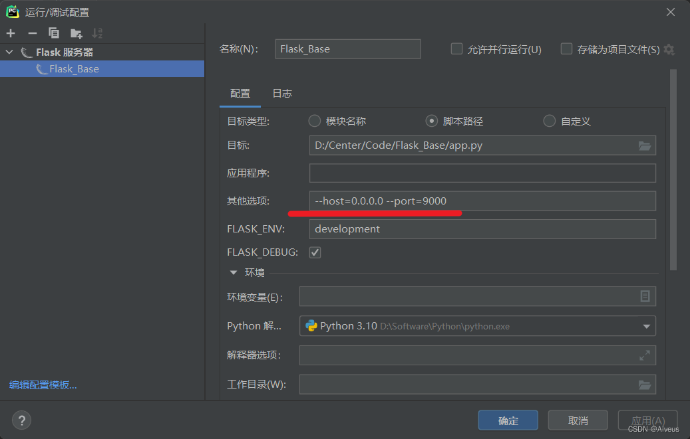Toggle the FLASK_DEBUG checkbox

click(x=315, y=252)
